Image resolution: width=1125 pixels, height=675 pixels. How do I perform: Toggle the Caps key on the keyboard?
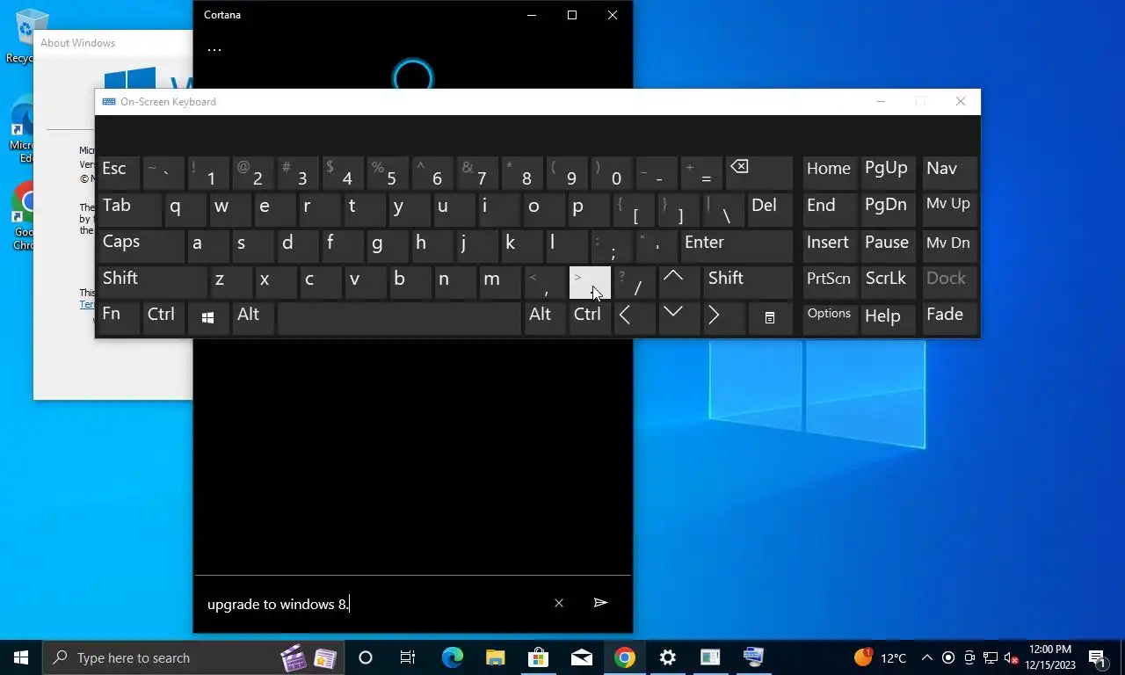(141, 246)
